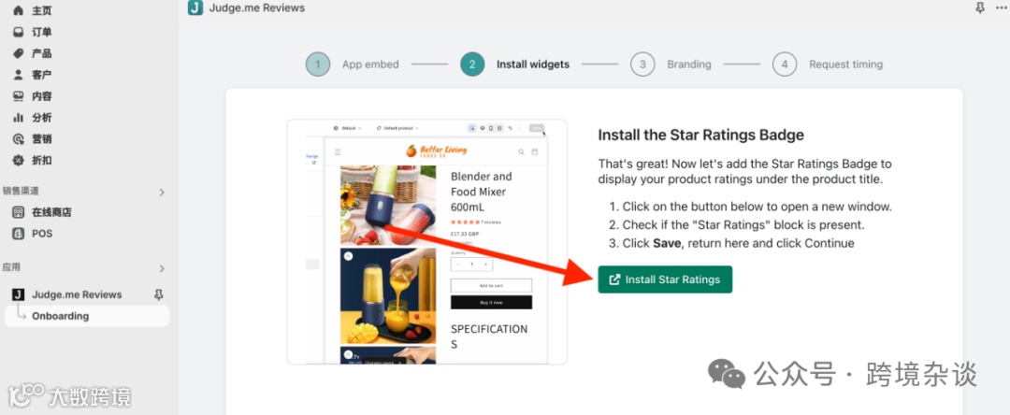Viewport: 1010px width, 415px height.
Task: Click the Install Star Ratings button
Action: (x=665, y=279)
